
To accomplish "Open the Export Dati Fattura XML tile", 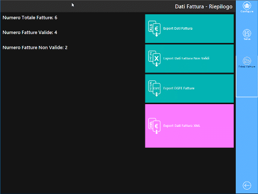I will click(189, 126).
